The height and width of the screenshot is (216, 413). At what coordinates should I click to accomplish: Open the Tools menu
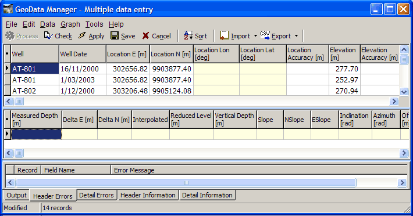coord(94,24)
